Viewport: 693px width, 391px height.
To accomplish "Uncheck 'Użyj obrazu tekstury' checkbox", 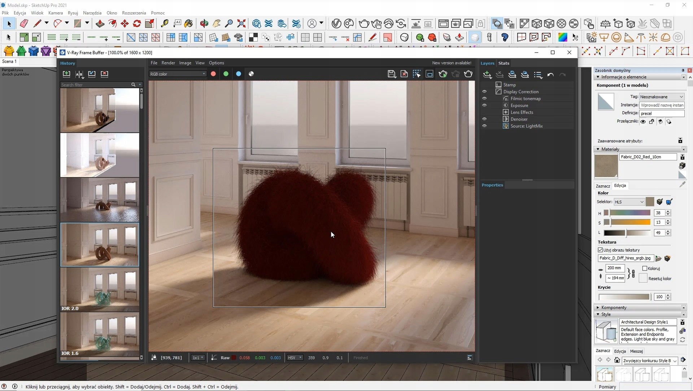I will coord(600,250).
